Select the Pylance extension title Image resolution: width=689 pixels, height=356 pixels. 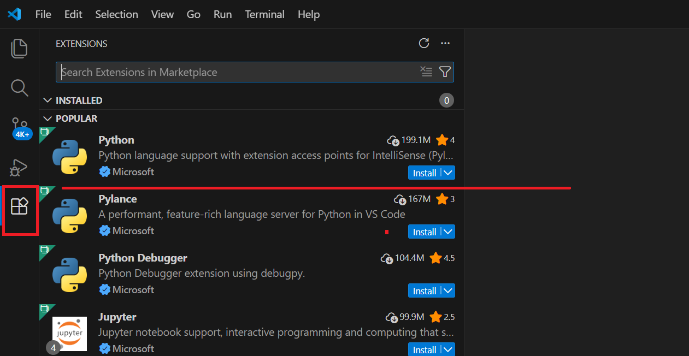117,199
